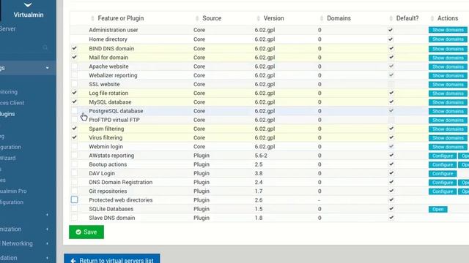Uncheck Virus filtering feature checkbox
The image size is (469, 263).
[x=74, y=137]
